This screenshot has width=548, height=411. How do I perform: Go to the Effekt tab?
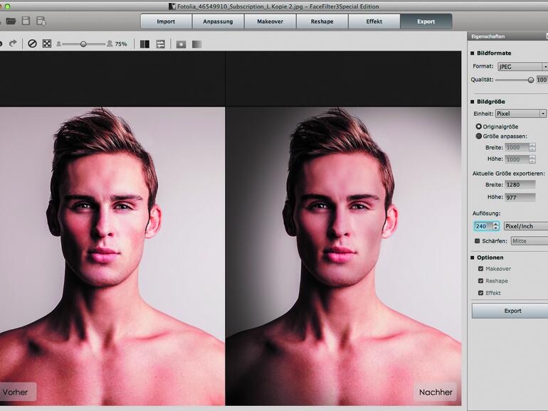coord(374,21)
